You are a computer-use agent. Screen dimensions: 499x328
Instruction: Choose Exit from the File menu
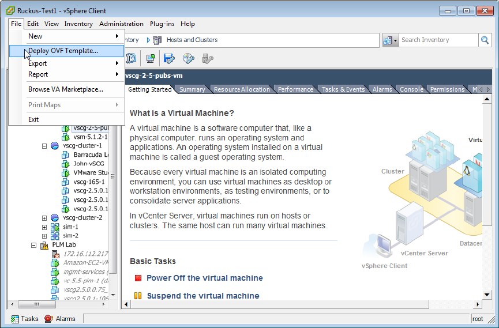tap(66, 120)
